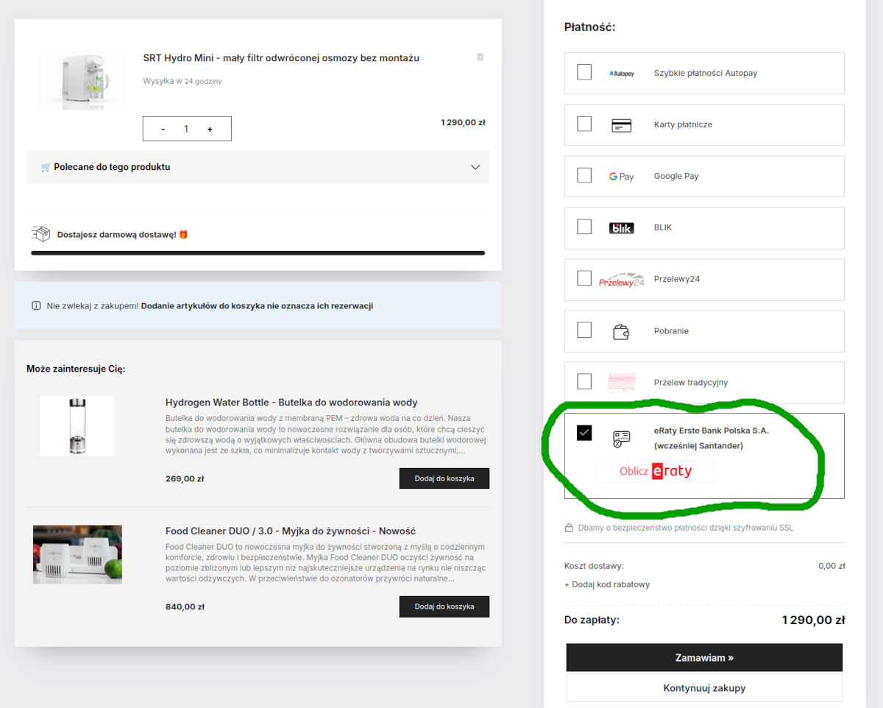Click Może zainteresuje Cię heading

[x=76, y=369]
